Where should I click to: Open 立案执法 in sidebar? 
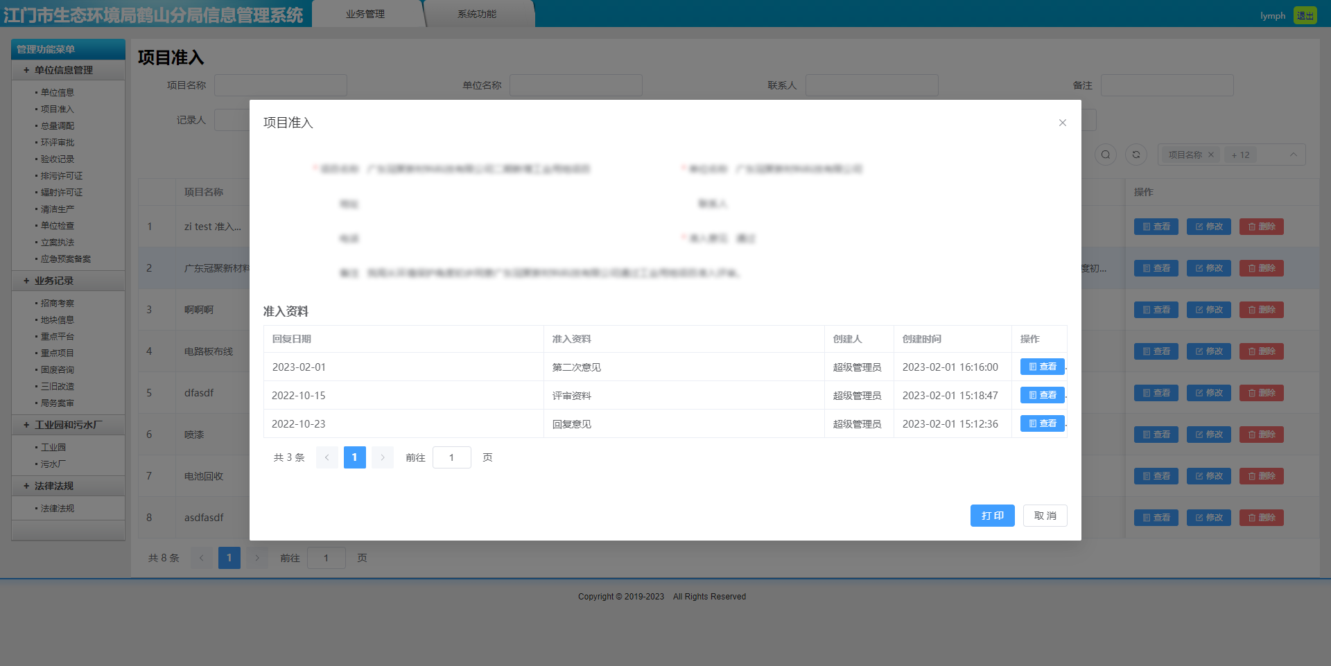[x=57, y=242]
